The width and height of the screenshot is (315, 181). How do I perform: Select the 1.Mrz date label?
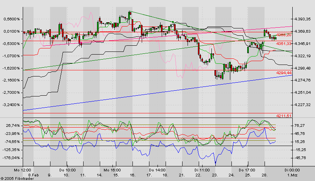tap(292, 175)
